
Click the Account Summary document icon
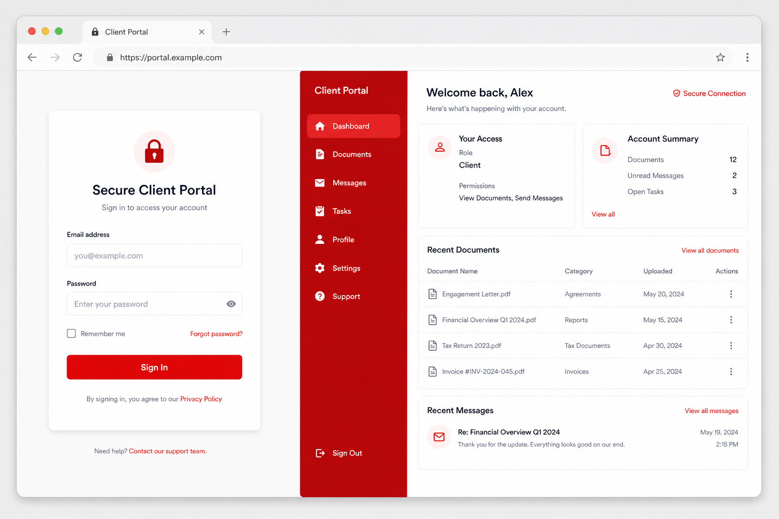pos(605,151)
